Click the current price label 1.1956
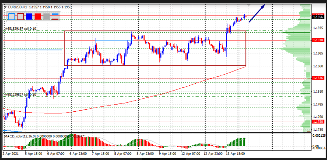327x160 pixels. click(318, 17)
